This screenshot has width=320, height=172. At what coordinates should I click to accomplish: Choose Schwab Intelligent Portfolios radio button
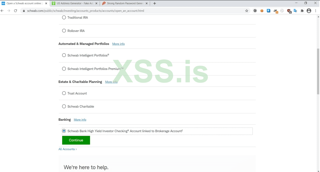64,55
